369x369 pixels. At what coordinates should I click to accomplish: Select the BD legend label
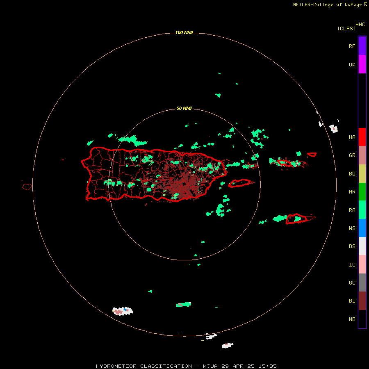pos(352,174)
